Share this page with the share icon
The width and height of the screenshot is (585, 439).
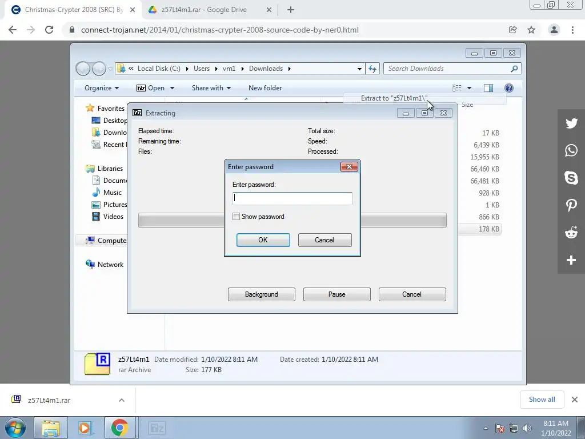tap(512, 30)
